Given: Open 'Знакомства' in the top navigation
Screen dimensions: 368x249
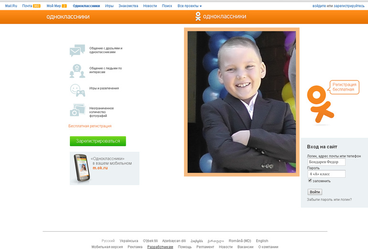Looking at the screenshot, I should (x=128, y=6).
